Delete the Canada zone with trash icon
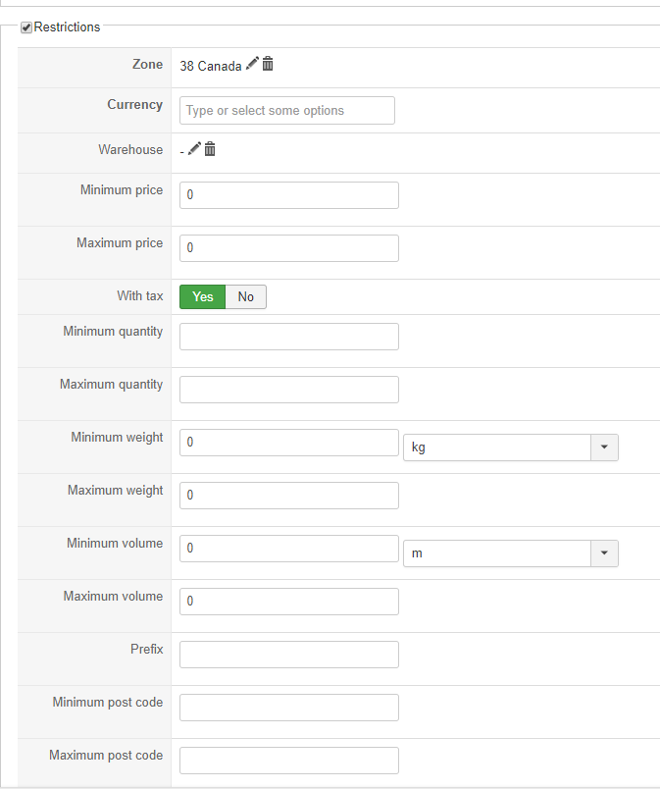The image size is (660, 789). click(268, 64)
